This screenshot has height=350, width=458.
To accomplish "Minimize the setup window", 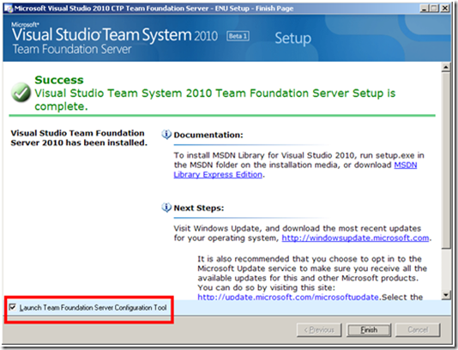I will tap(424, 9).
